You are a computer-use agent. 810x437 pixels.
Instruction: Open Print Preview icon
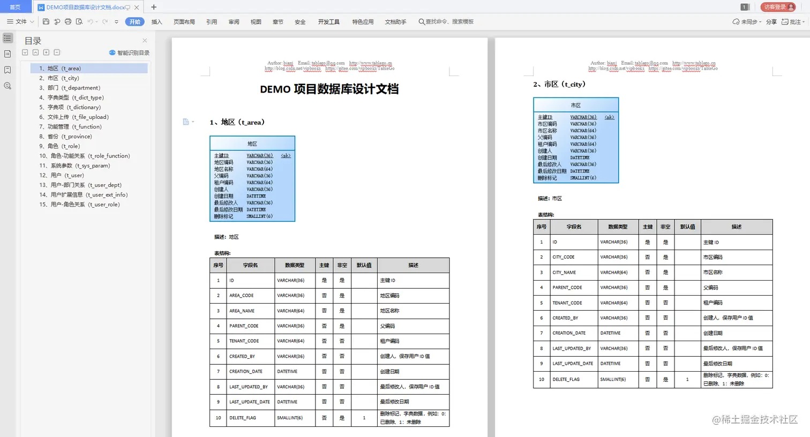click(x=79, y=22)
